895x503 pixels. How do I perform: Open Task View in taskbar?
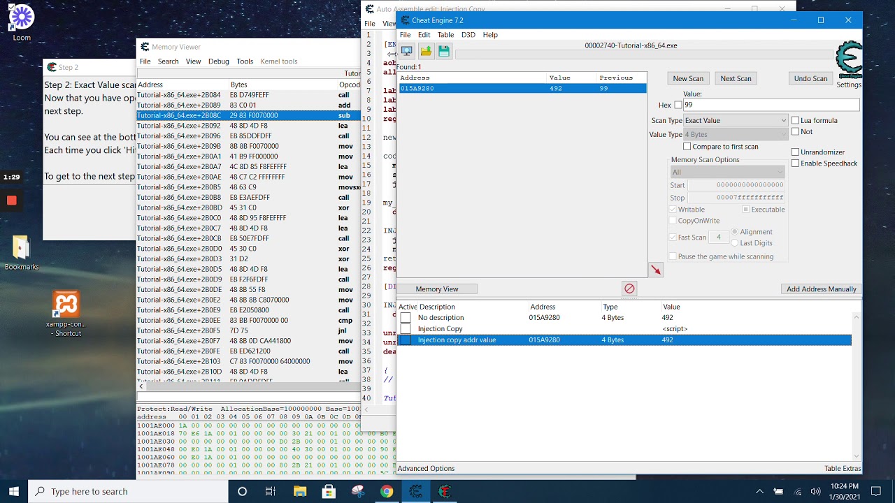[271, 491]
